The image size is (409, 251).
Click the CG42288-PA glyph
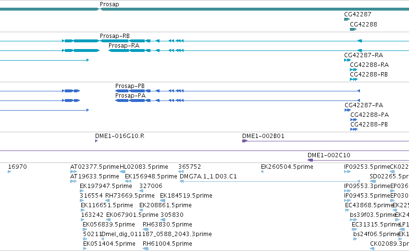pos(354,120)
